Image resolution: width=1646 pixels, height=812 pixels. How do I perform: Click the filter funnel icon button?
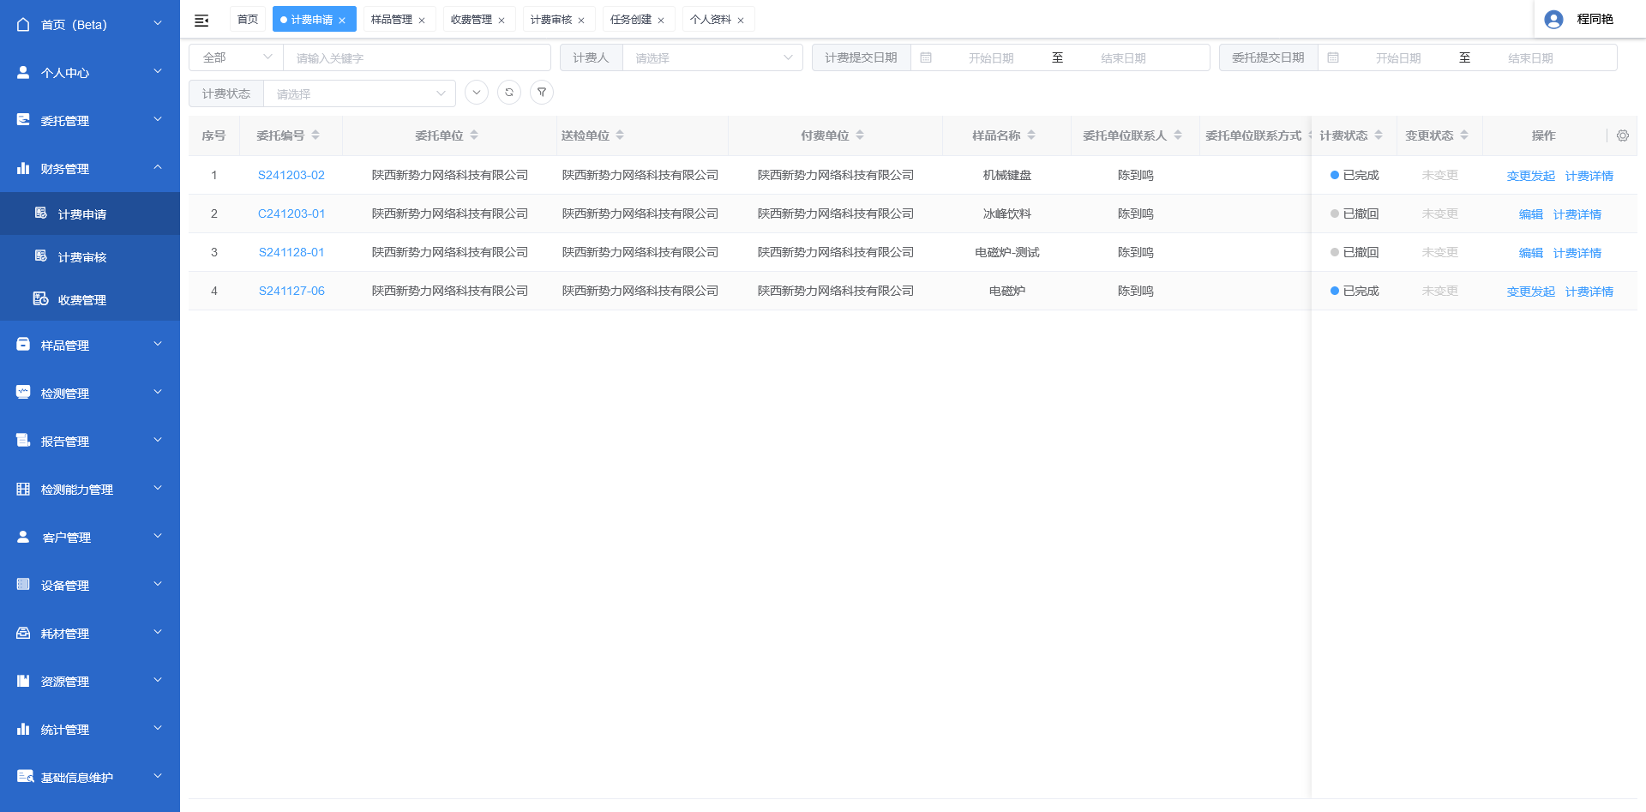(x=542, y=93)
